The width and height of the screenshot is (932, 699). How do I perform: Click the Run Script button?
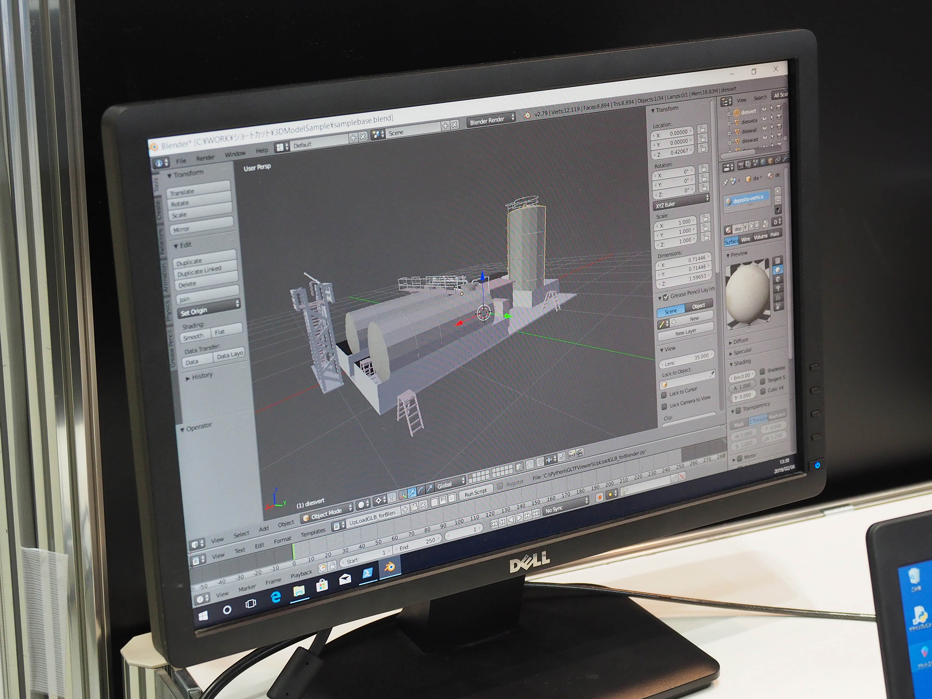pos(475,493)
